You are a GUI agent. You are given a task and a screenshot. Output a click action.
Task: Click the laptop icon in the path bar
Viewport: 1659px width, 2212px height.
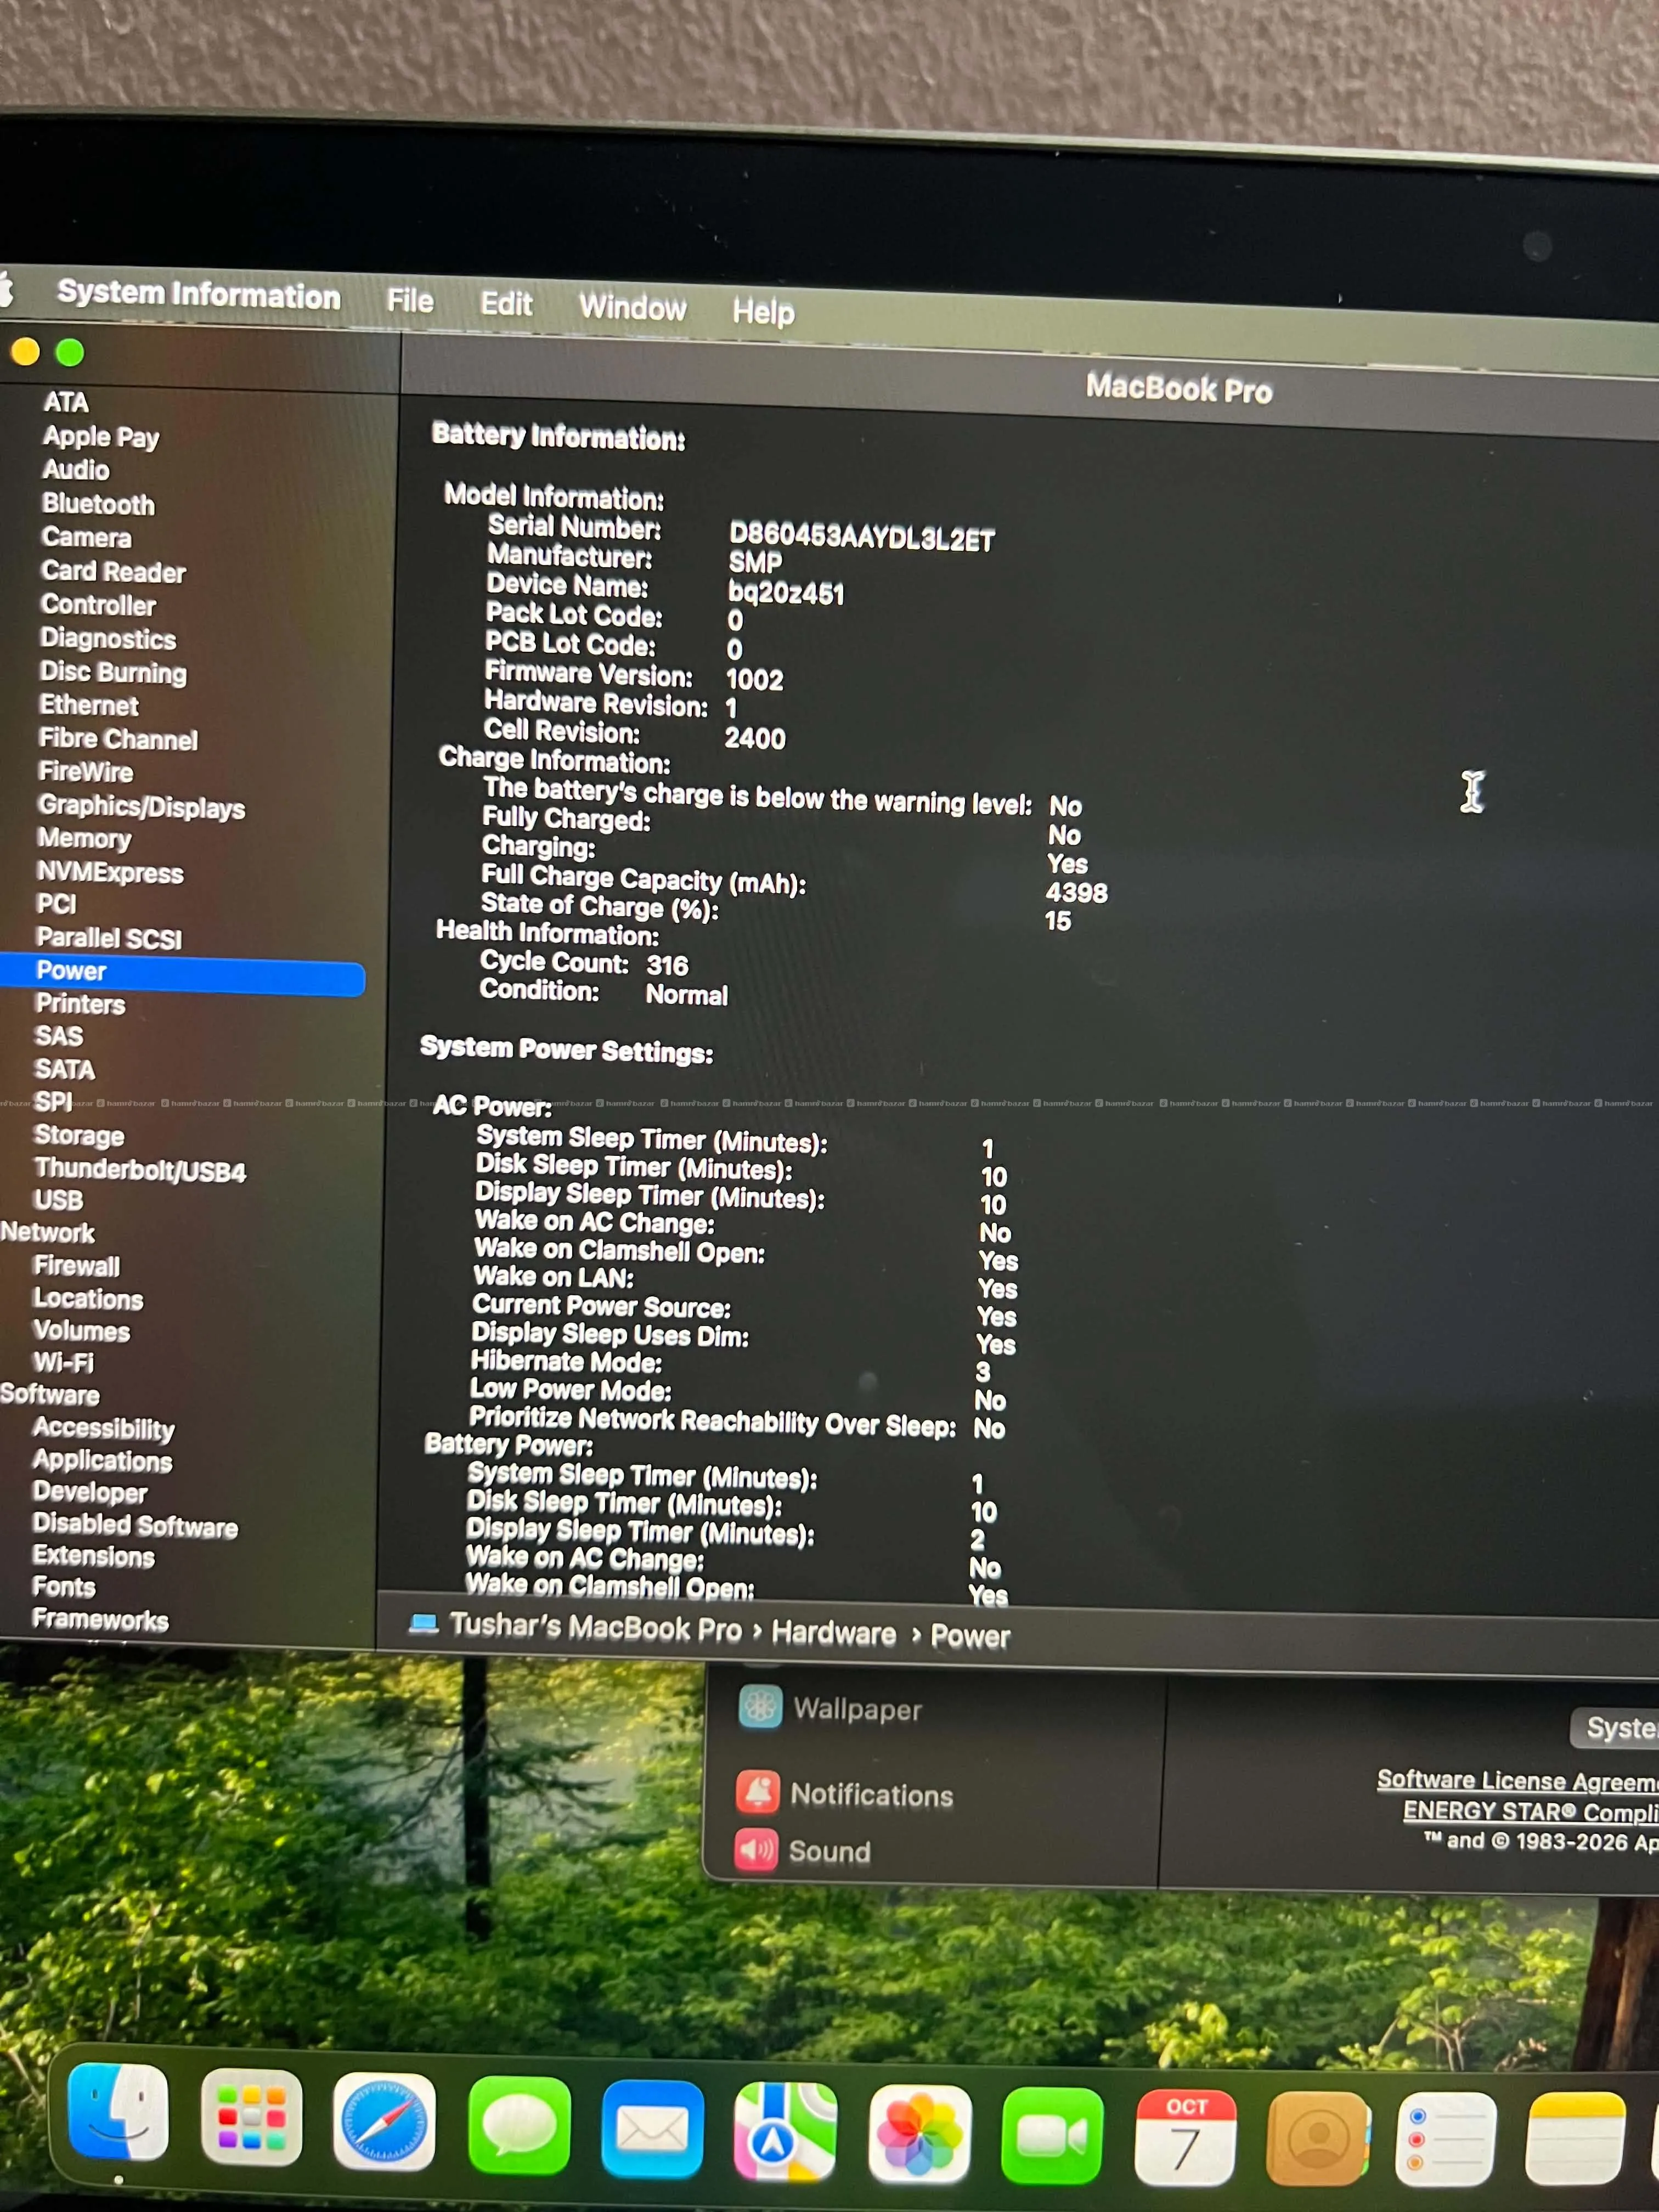pyautogui.click(x=423, y=1623)
